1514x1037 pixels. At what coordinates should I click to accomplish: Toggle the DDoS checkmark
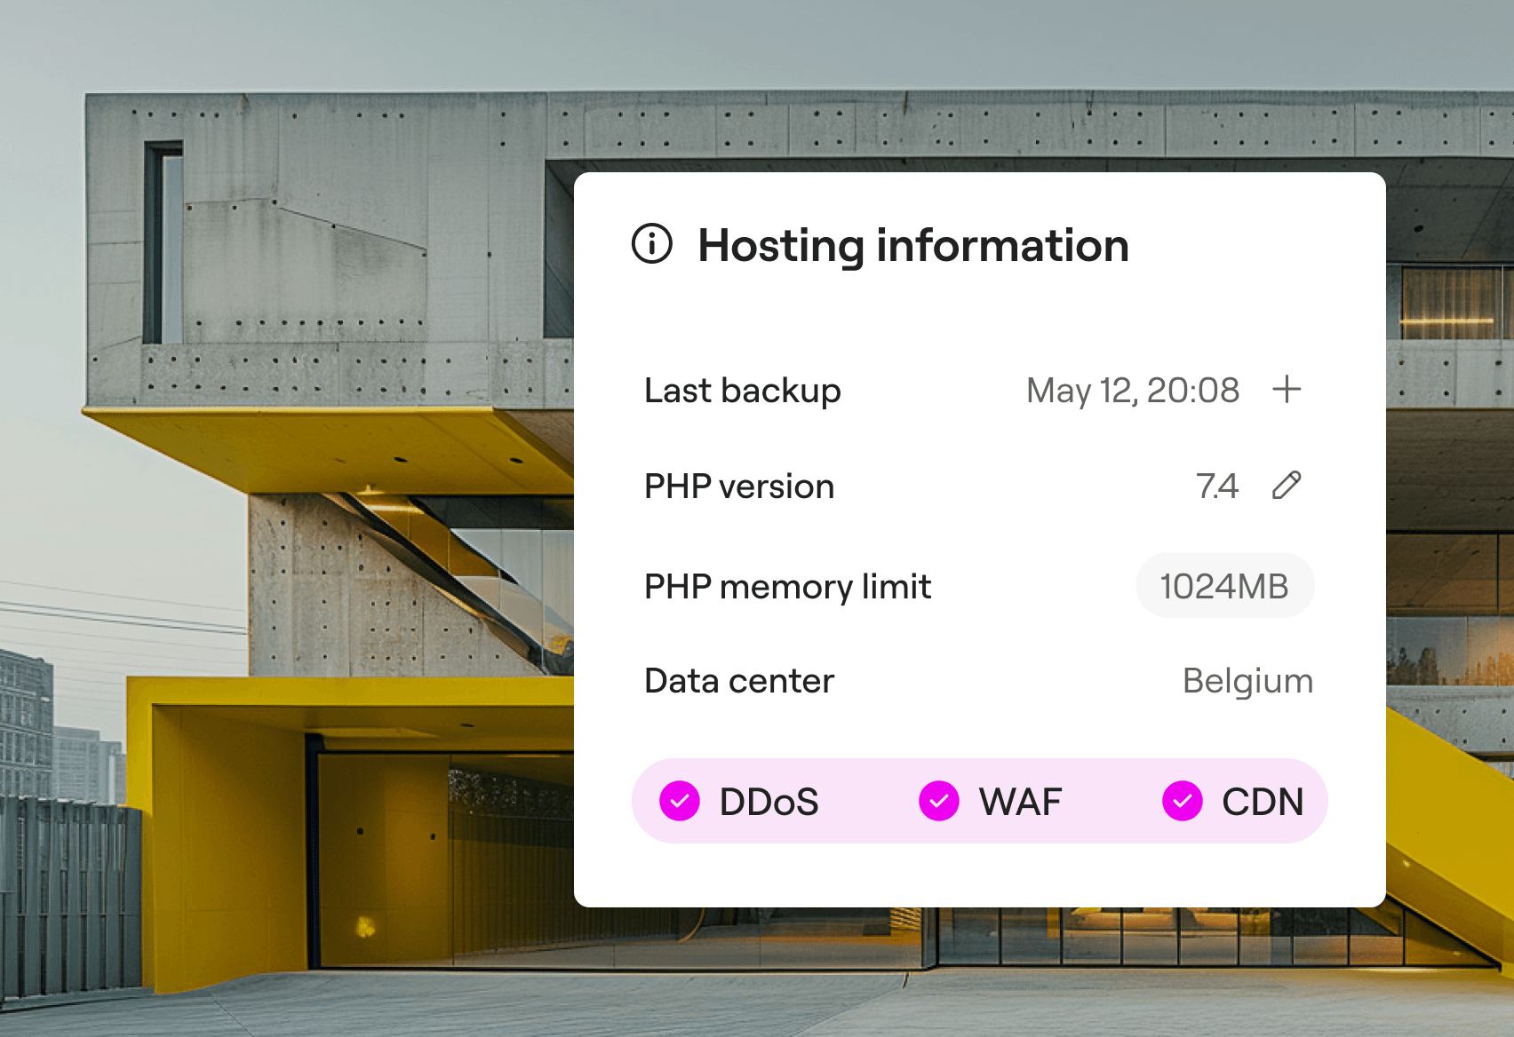(680, 801)
